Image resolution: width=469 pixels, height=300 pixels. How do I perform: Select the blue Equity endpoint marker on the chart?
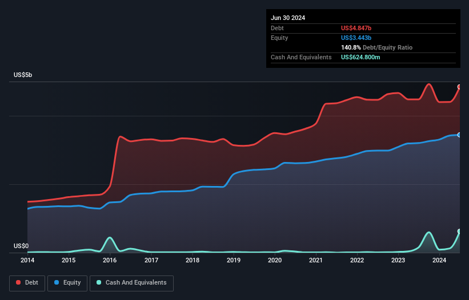(x=459, y=135)
